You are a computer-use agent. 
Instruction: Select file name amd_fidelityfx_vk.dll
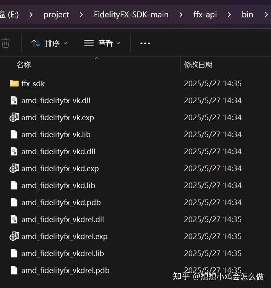coord(56,101)
